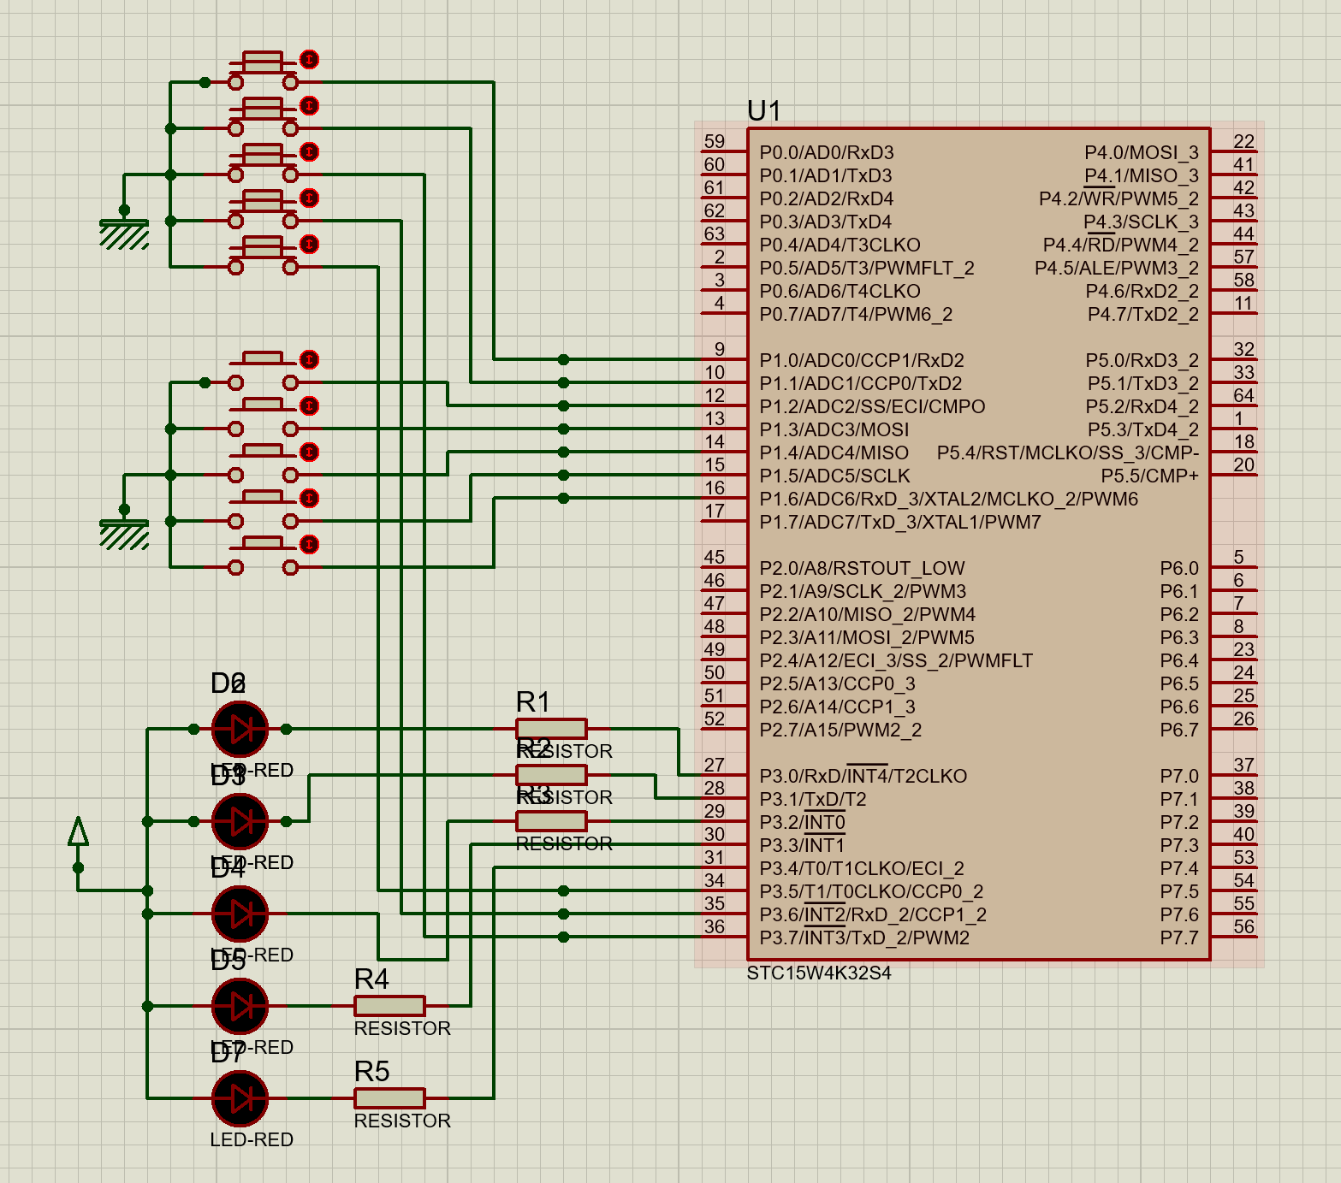Click pin number 56 on U1

pos(1243,926)
